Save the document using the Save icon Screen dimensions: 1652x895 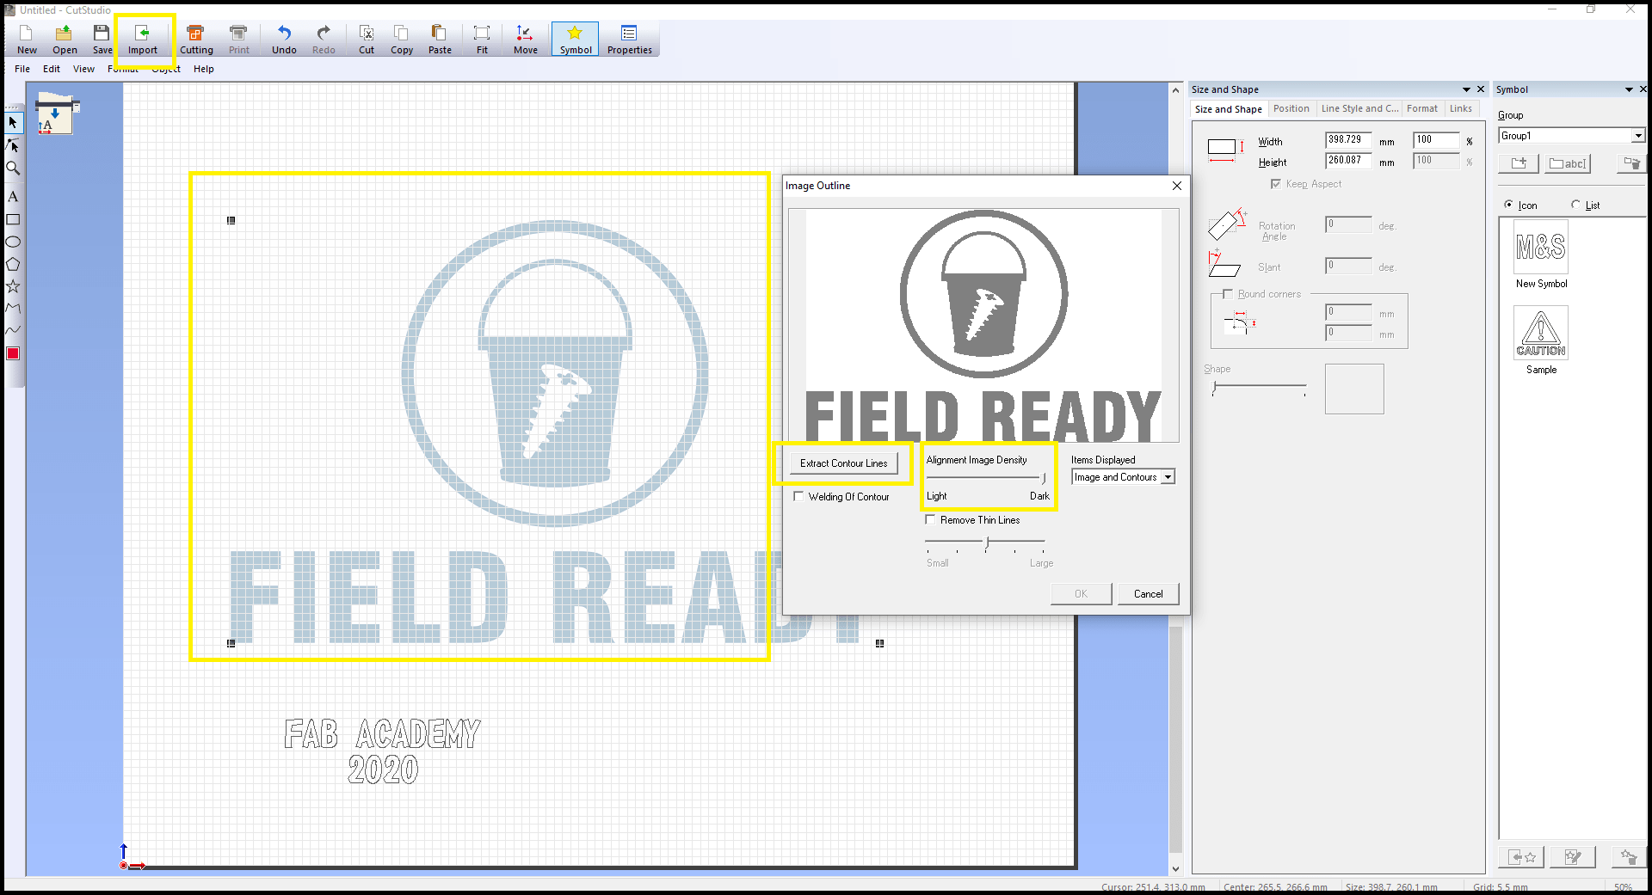pyautogui.click(x=102, y=39)
